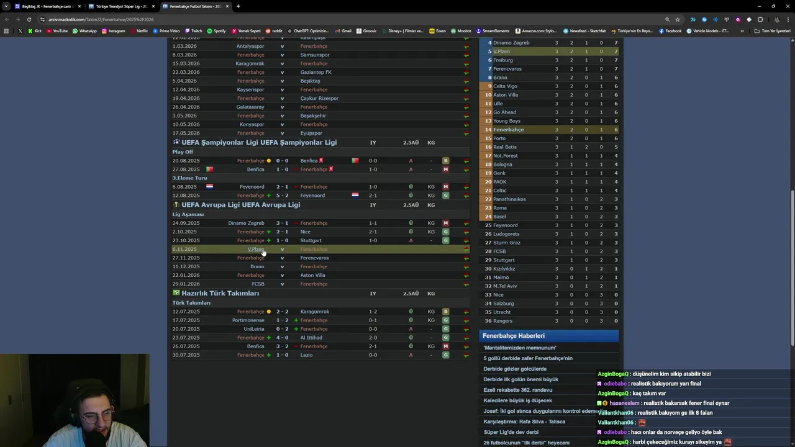Open the Twitch bookmark
The image size is (795, 447).
193,31
